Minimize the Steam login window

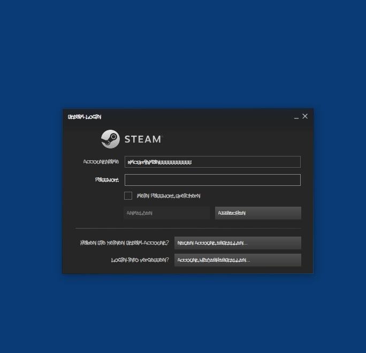(296, 117)
